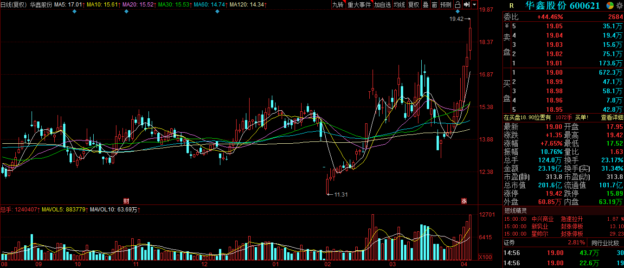Click the ¥ icon beside sell orders

(x=507, y=26)
